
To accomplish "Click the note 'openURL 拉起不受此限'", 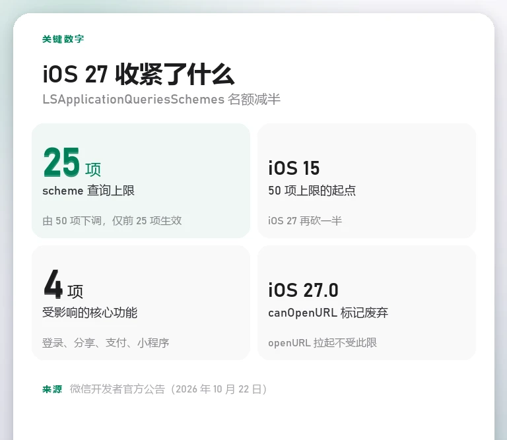I will [x=322, y=343].
